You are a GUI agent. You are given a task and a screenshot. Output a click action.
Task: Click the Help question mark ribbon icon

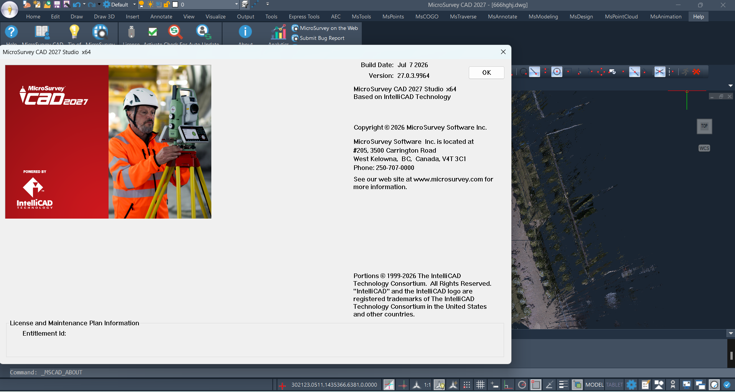point(12,32)
